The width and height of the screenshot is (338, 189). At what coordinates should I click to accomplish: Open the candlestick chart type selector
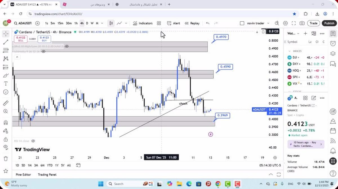(x=111, y=23)
